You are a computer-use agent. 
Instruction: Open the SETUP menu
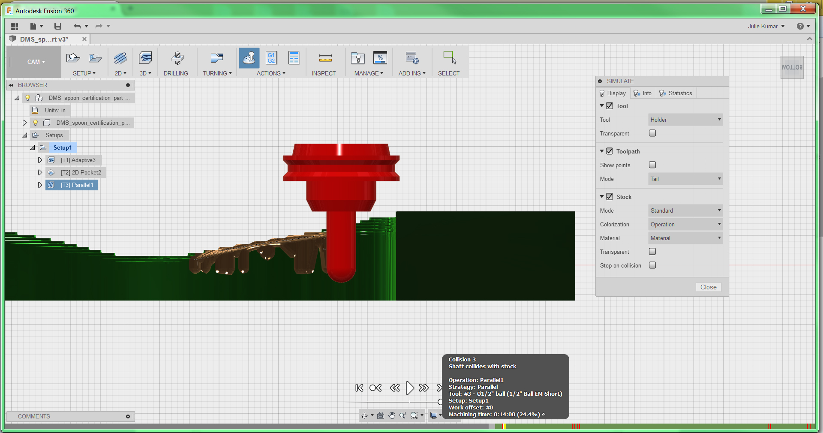84,73
